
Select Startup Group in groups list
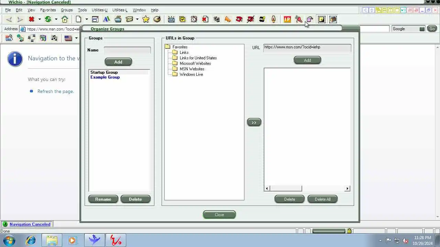[x=104, y=72]
